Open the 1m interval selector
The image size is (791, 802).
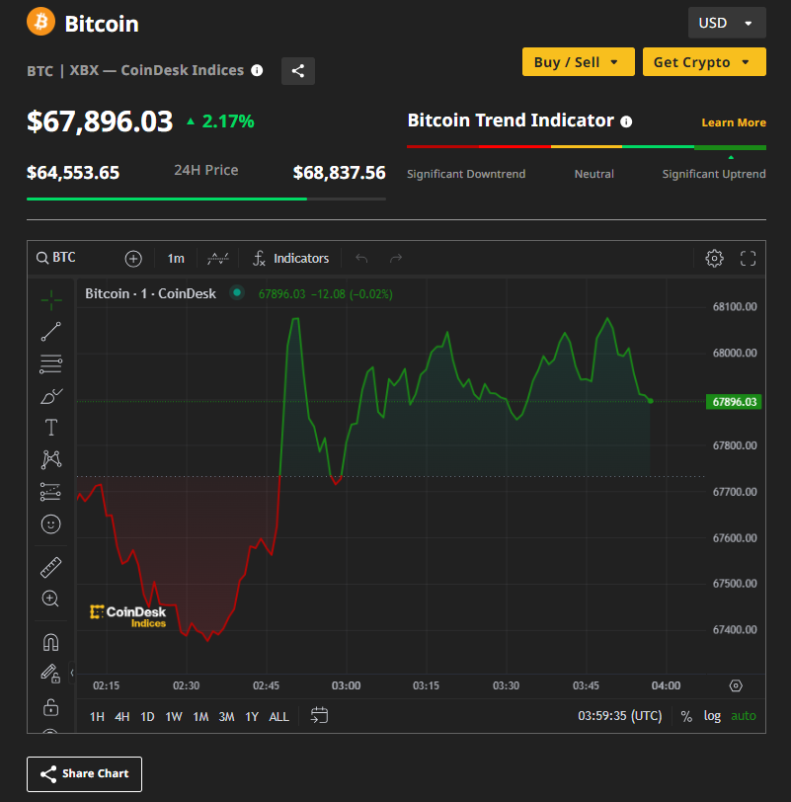point(176,259)
